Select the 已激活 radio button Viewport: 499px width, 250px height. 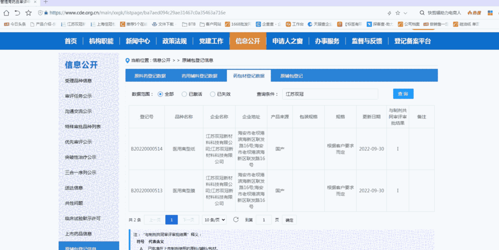185,94
